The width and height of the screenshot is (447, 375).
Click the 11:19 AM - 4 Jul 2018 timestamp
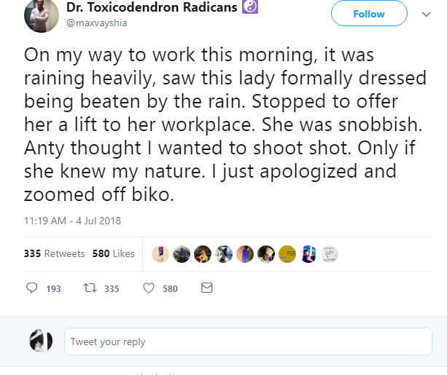pos(71,221)
